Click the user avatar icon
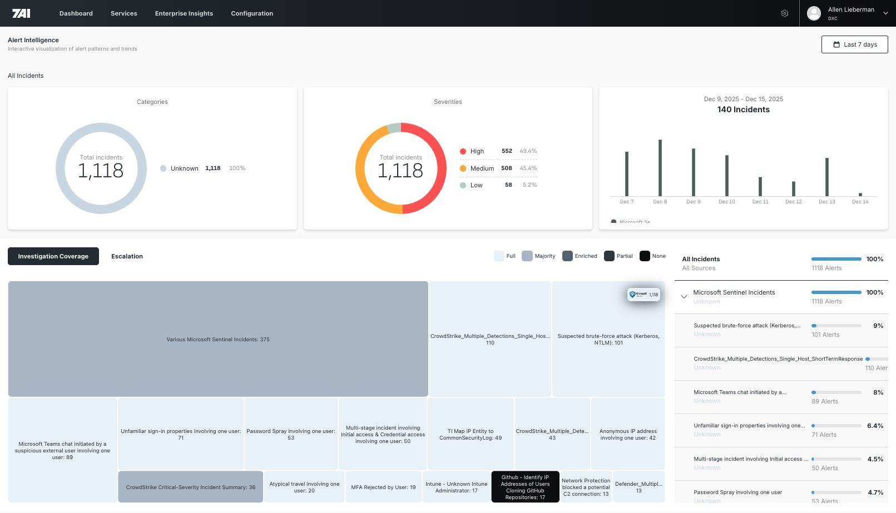The width and height of the screenshot is (896, 513). pyautogui.click(x=814, y=13)
